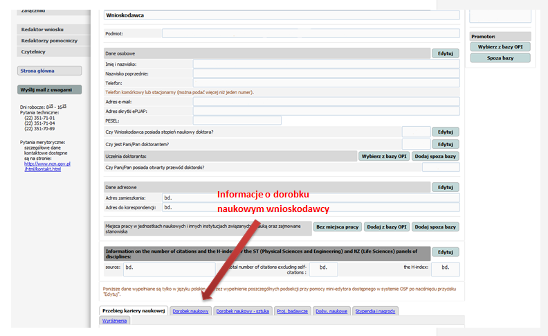
Task: Add workplace with Dodaj z bazy OPI
Action: [387, 227]
